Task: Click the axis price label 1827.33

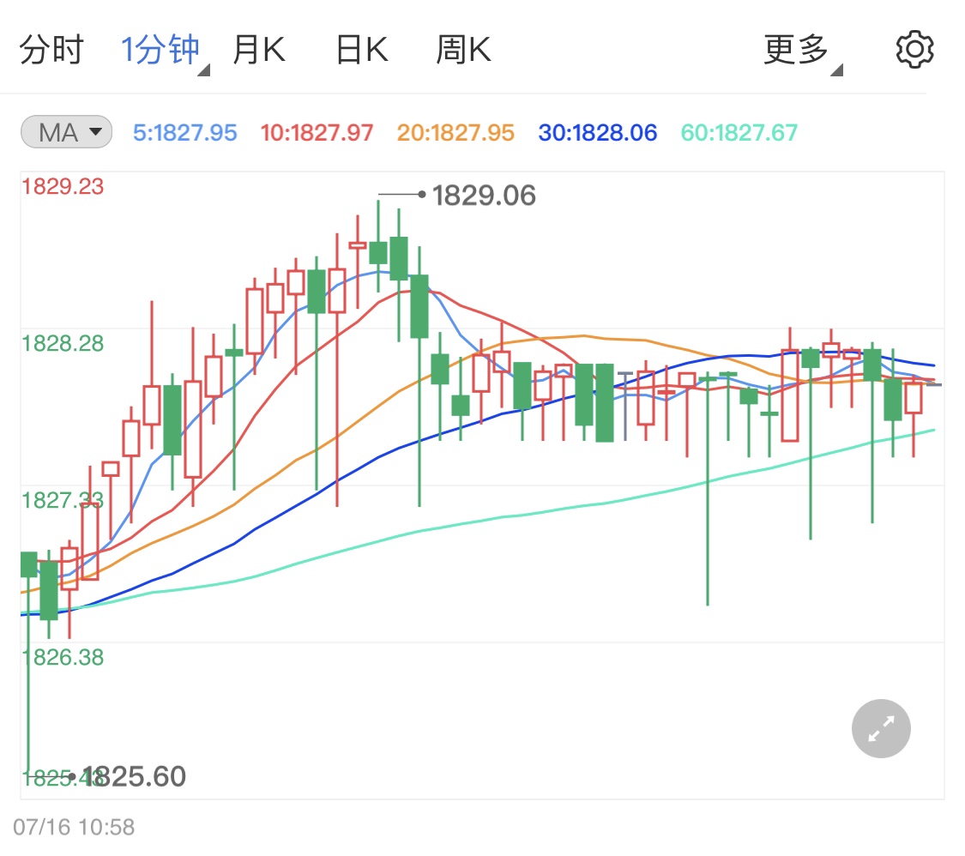Action: click(63, 500)
